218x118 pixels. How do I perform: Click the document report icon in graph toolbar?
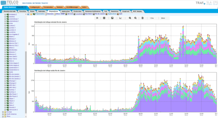point(143,18)
